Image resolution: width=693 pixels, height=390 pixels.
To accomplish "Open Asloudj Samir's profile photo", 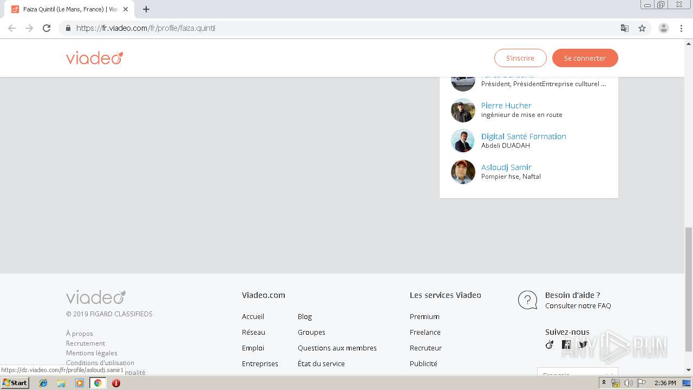I will click(463, 172).
